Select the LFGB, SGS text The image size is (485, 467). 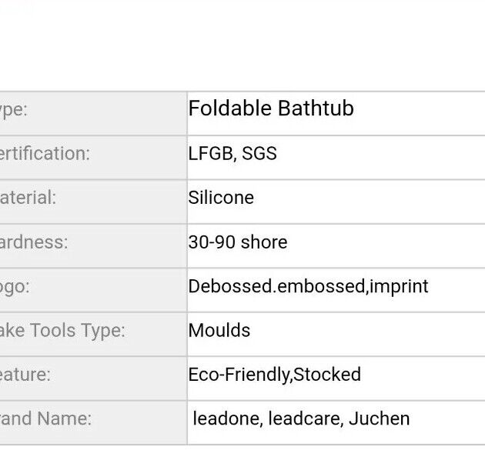232,154
